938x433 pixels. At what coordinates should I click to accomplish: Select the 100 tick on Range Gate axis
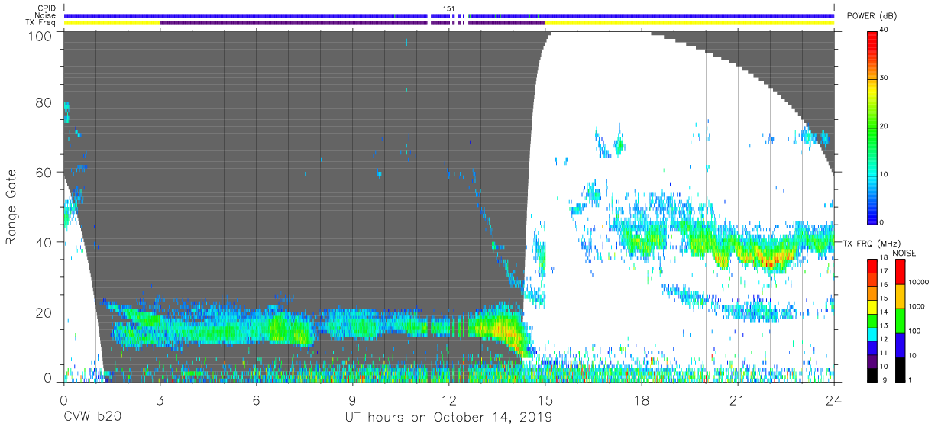(40, 36)
